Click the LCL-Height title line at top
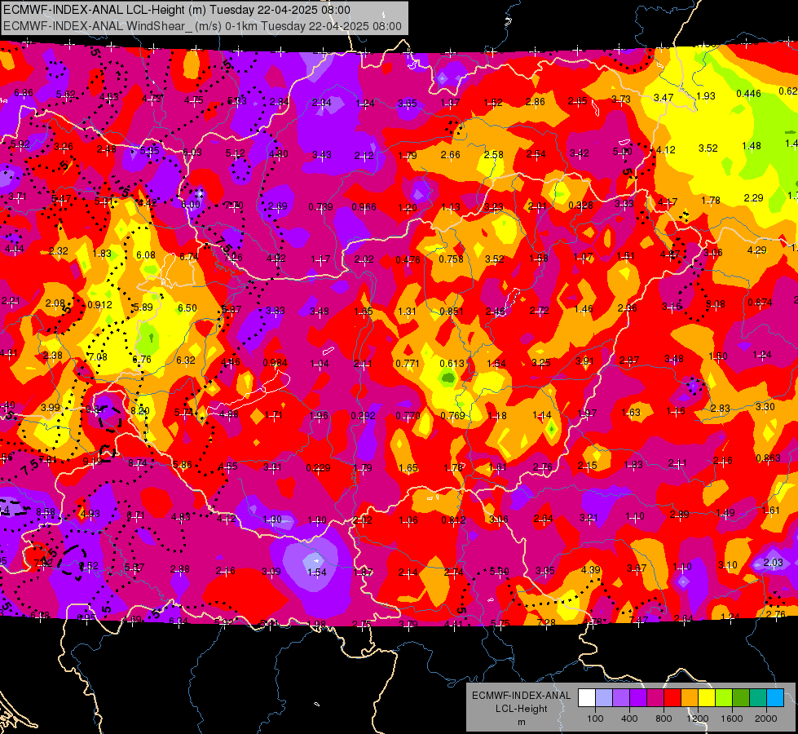Screen dimensions: 798x734 coord(177,10)
